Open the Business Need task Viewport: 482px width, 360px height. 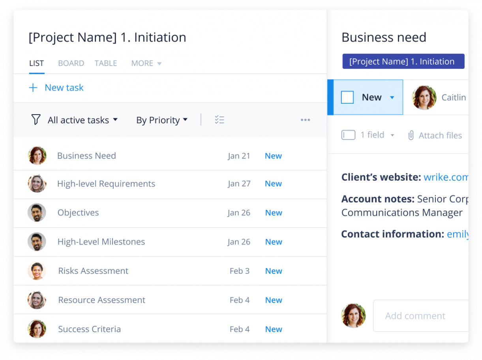tap(86, 156)
